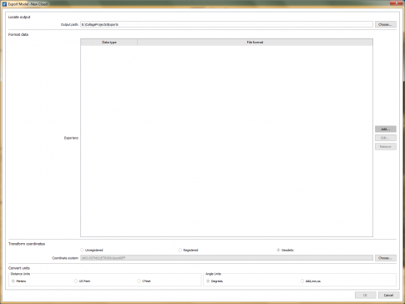This screenshot has width=405, height=304.
Task: Choose US Feet as distance unit
Action: pos(82,281)
